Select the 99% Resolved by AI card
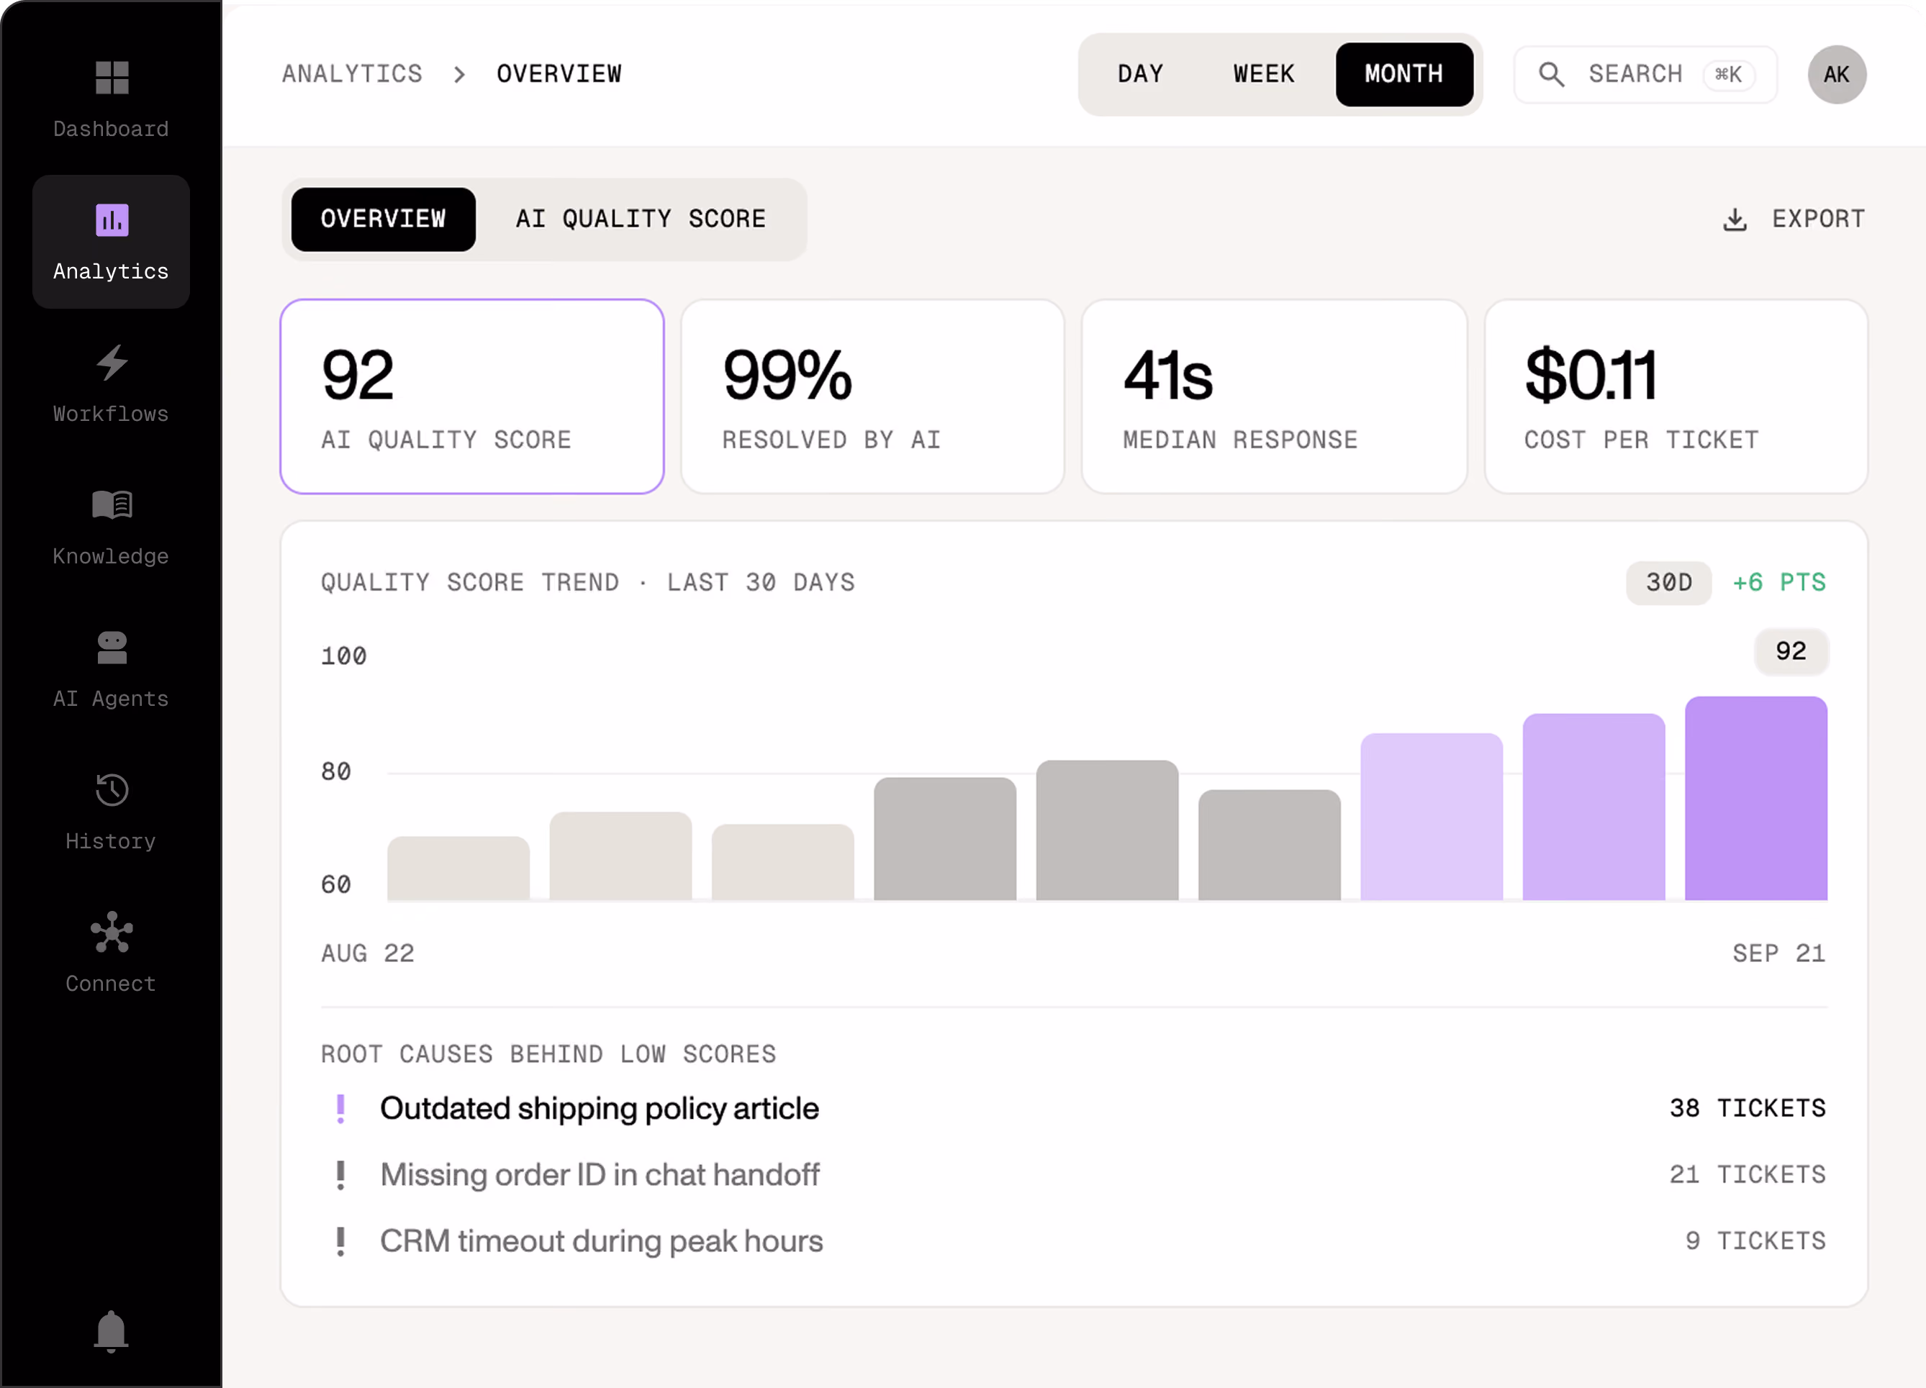The height and width of the screenshot is (1388, 1926). pyautogui.click(x=872, y=396)
